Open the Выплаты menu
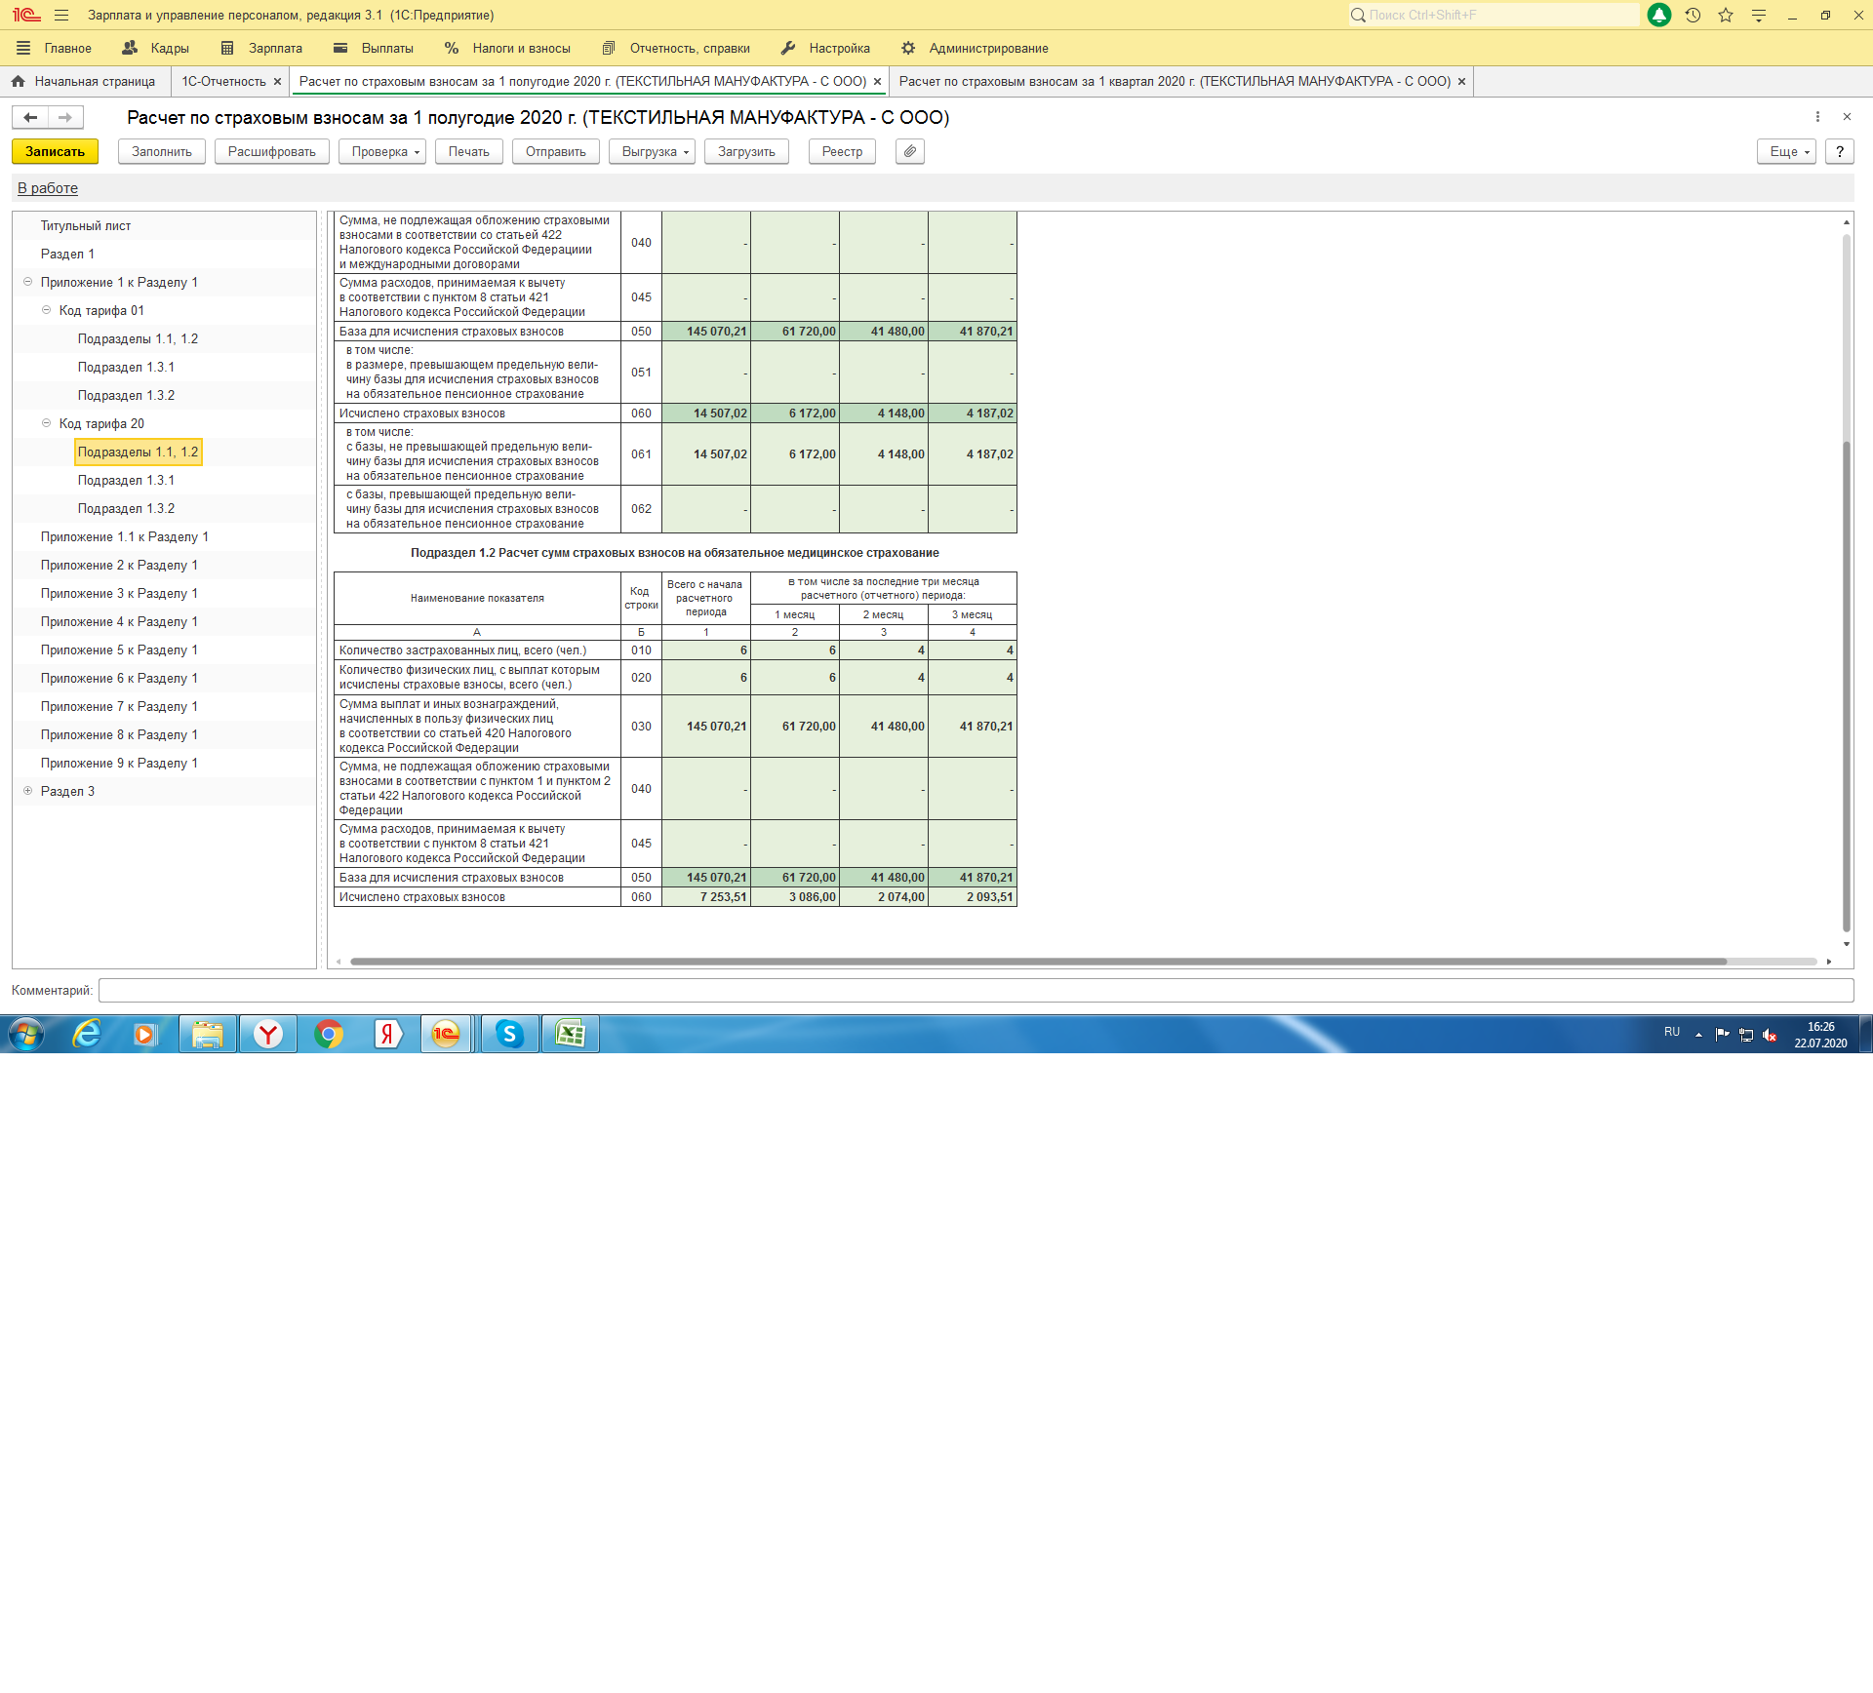Image resolution: width=1873 pixels, height=1693 pixels. (x=373, y=49)
